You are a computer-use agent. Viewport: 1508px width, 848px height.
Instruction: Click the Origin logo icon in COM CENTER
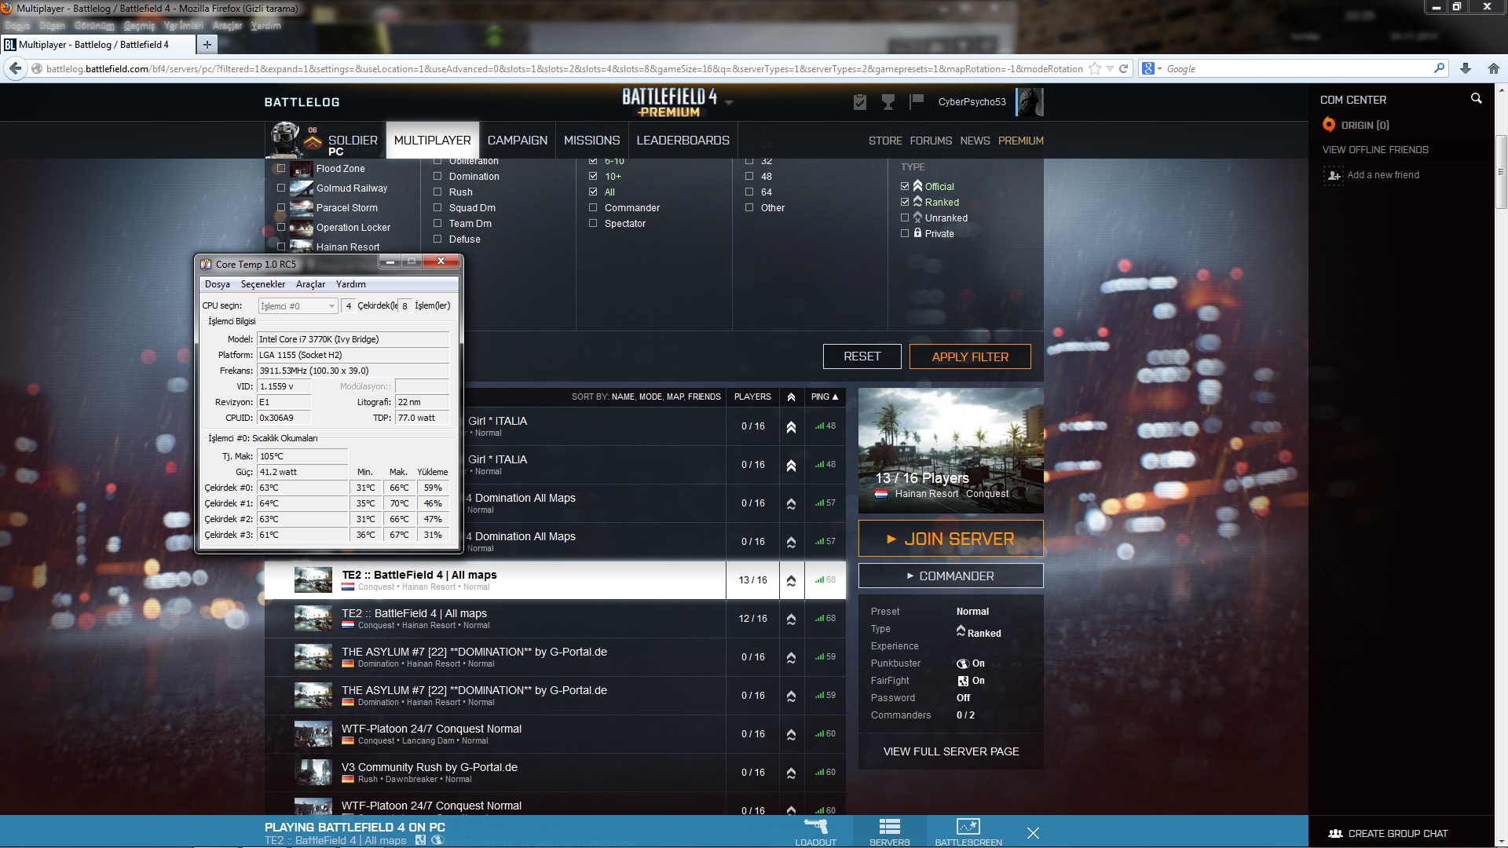pyautogui.click(x=1329, y=125)
